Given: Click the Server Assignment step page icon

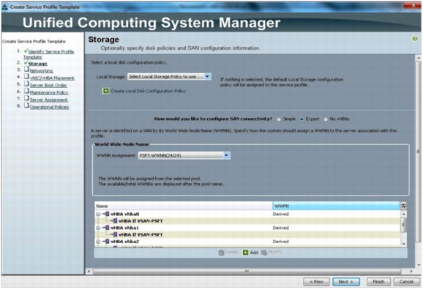Looking at the screenshot, I should [26, 99].
